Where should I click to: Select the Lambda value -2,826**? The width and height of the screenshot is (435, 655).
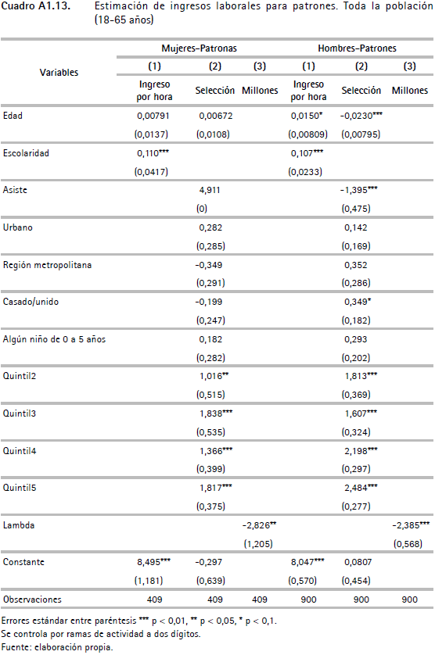pos(259,525)
